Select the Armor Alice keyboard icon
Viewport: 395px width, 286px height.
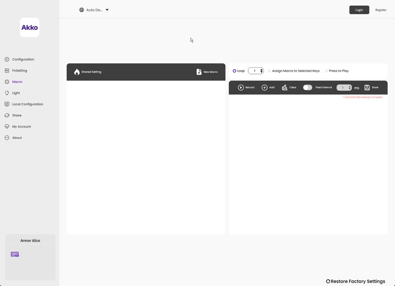(x=15, y=254)
